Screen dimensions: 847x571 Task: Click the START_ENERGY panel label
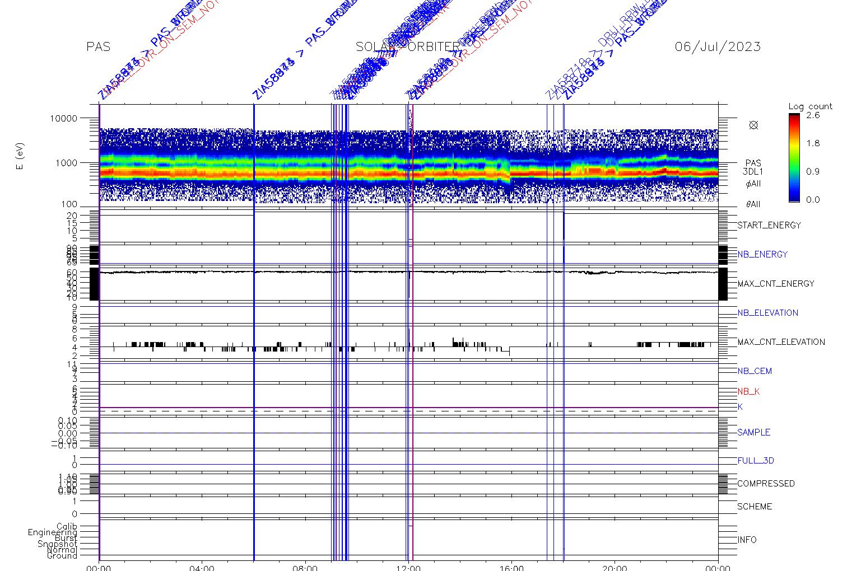pos(769,226)
